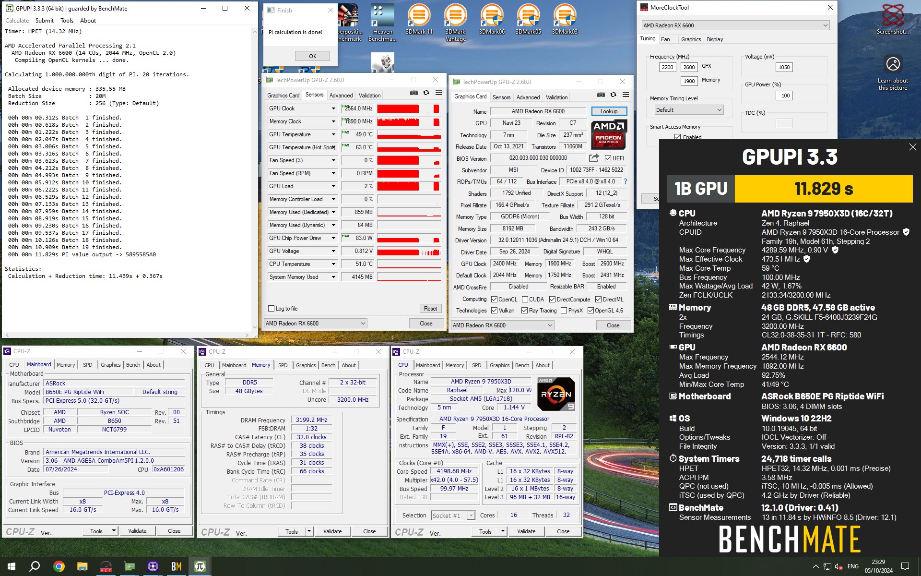This screenshot has height=576, width=921.
Task: Click BIOS export share icon in GPU-Z
Action: [594, 158]
